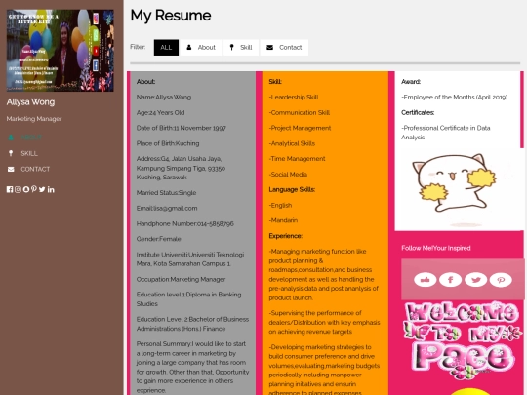
Task: Go to ABOUT in sidebar menu
Action: [31, 138]
